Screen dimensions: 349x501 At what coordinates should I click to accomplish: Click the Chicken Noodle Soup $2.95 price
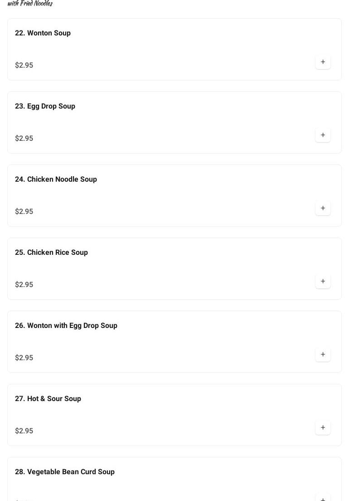24,212
